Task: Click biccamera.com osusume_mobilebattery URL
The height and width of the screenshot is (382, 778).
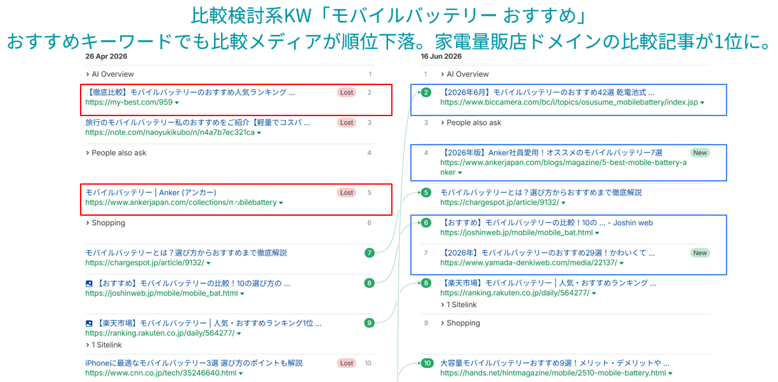Action: pyautogui.click(x=569, y=102)
